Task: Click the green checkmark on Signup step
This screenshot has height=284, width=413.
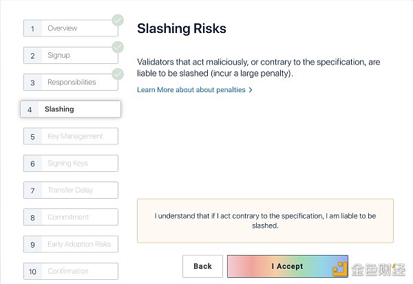Action: [x=118, y=47]
